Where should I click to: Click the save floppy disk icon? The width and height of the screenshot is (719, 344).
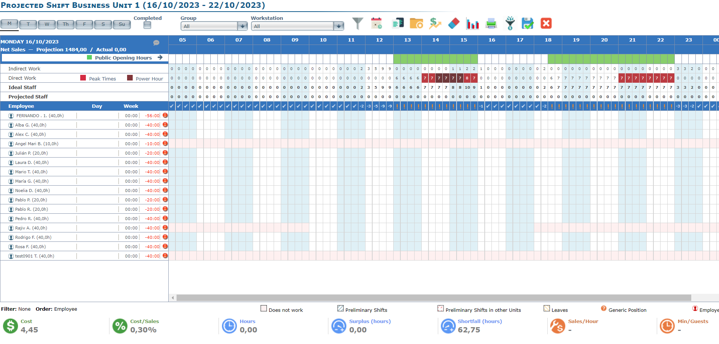(527, 24)
